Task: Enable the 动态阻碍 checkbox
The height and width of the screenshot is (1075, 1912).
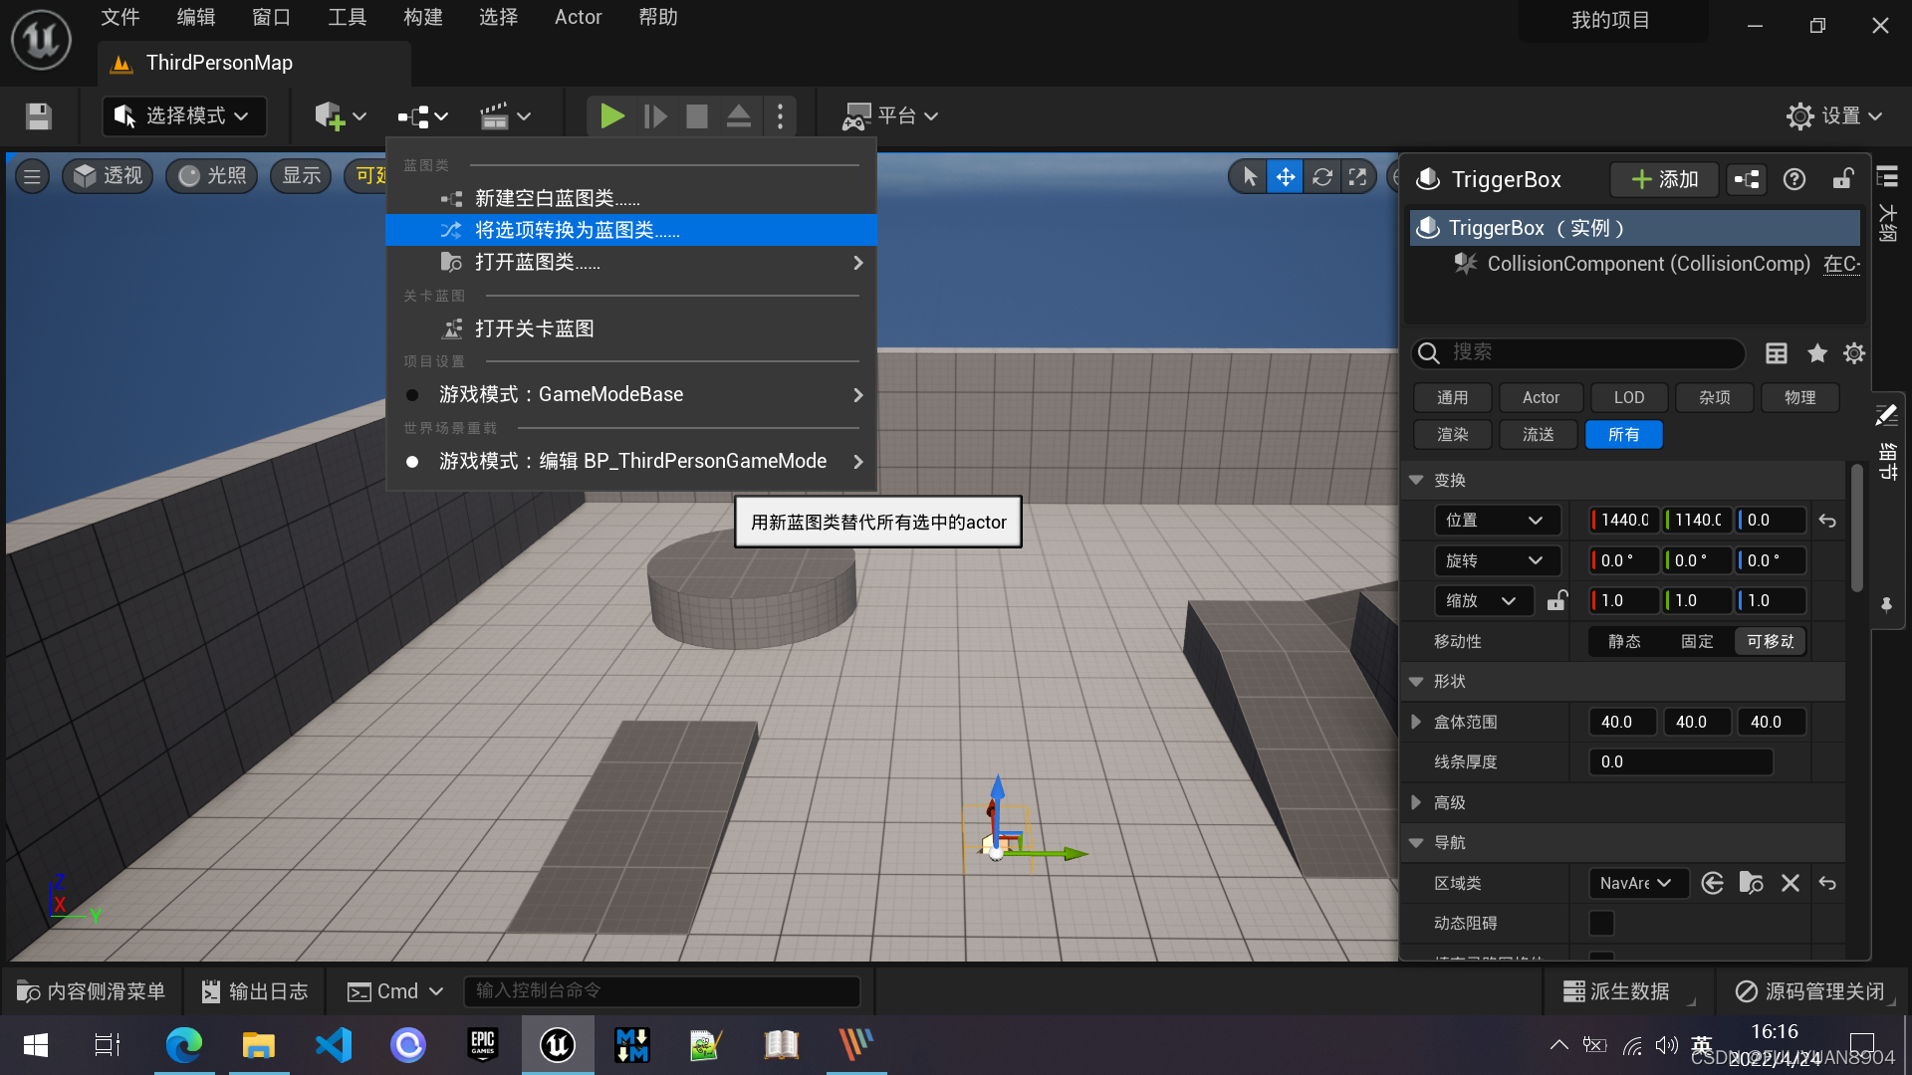Action: (1601, 923)
